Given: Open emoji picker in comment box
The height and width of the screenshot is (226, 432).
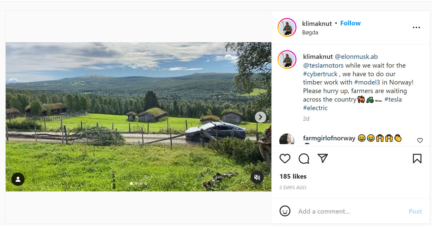Looking at the screenshot, I should click(285, 211).
